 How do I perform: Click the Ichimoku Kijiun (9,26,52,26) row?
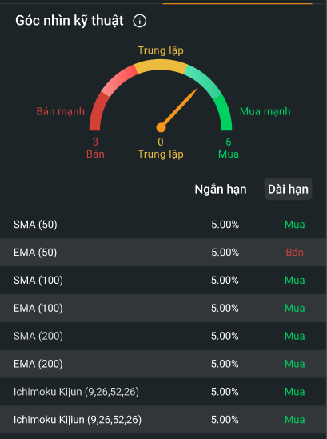[x=163, y=419]
